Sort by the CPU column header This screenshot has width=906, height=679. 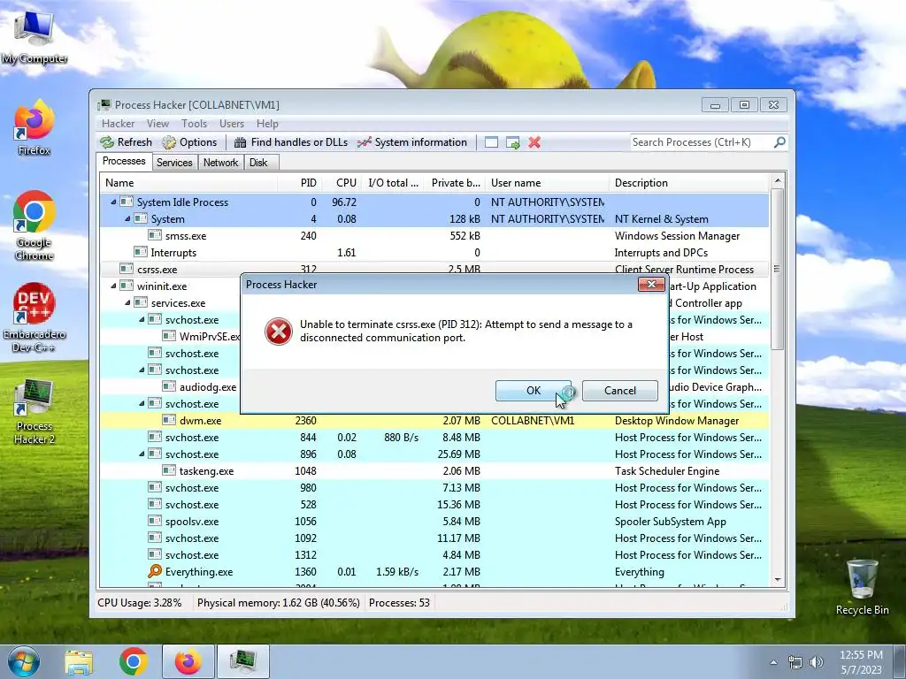click(x=342, y=183)
